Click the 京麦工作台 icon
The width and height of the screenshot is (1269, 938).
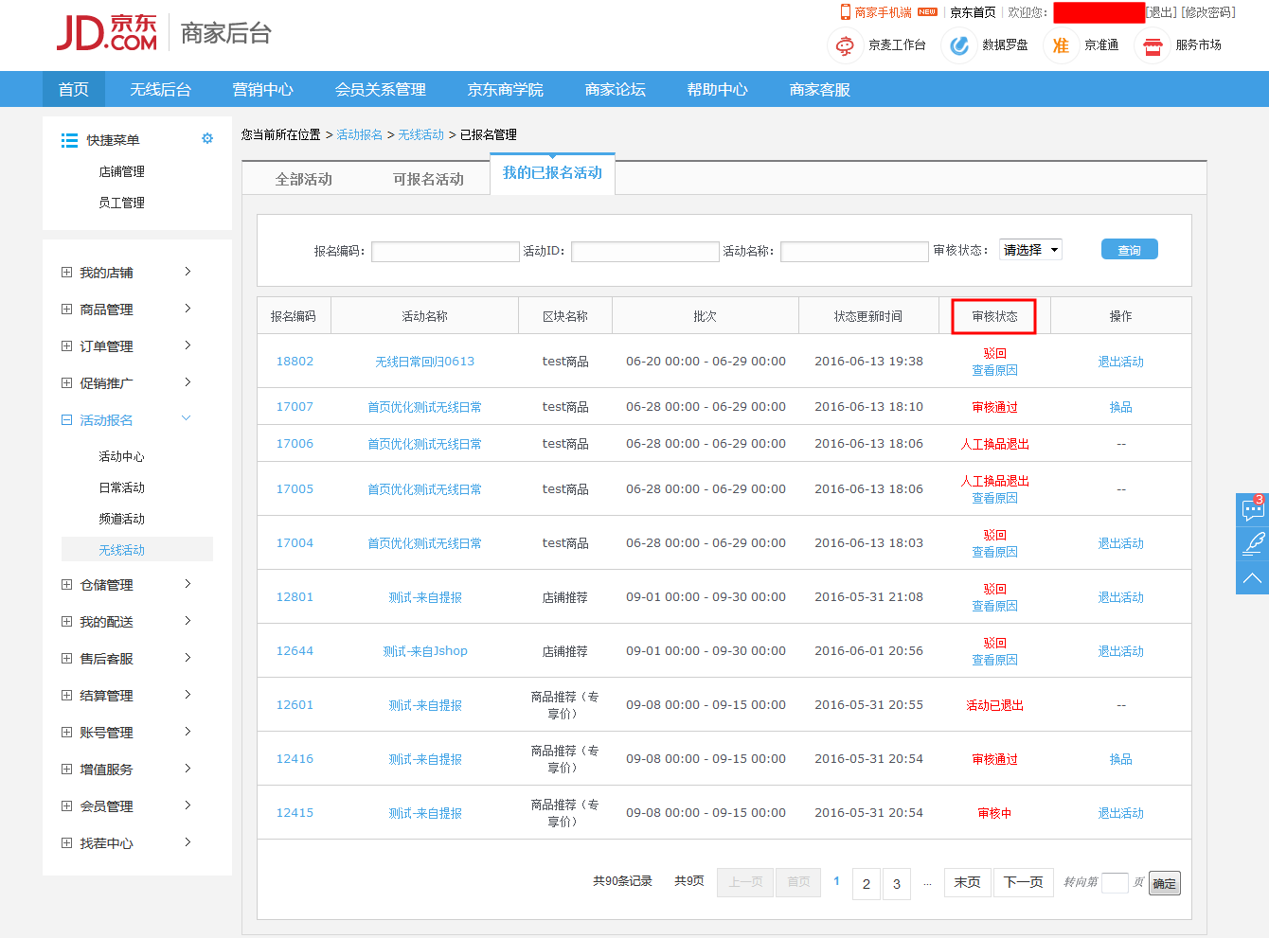(x=845, y=45)
